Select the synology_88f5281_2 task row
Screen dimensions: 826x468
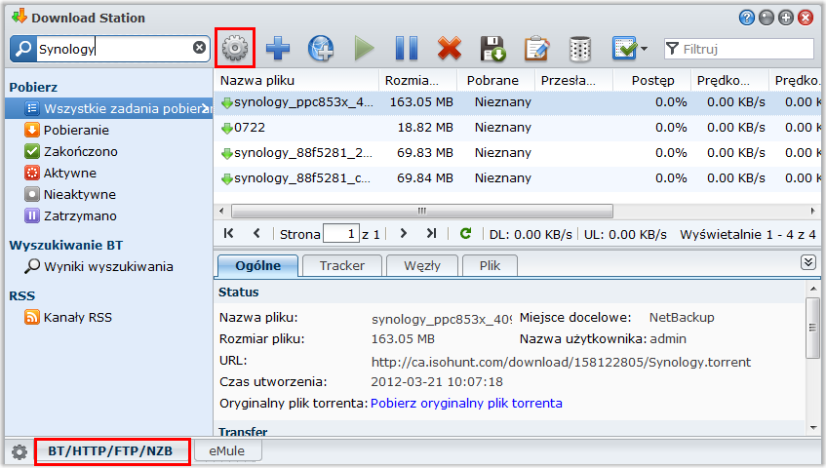tap(517, 153)
